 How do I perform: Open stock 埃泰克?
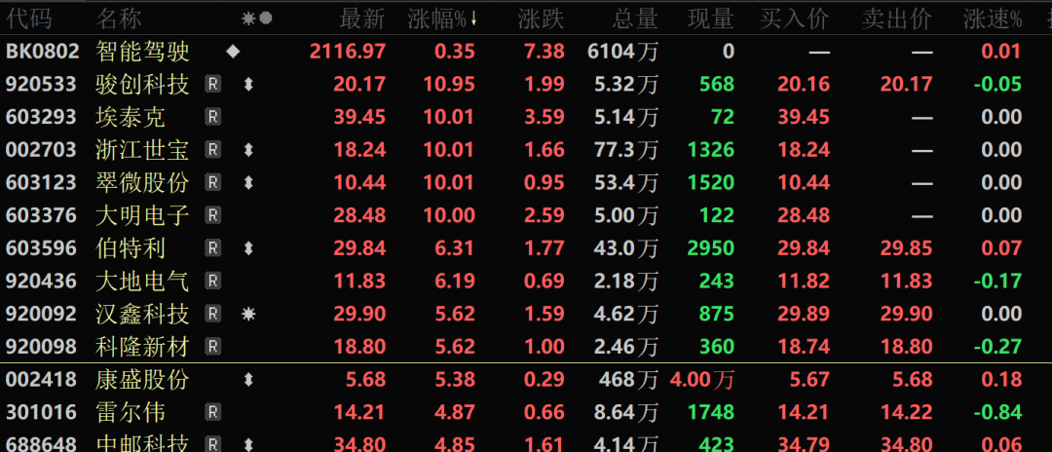coord(131,117)
